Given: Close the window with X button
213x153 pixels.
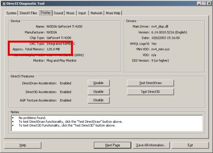Looking at the screenshot, I should (x=209, y=3).
